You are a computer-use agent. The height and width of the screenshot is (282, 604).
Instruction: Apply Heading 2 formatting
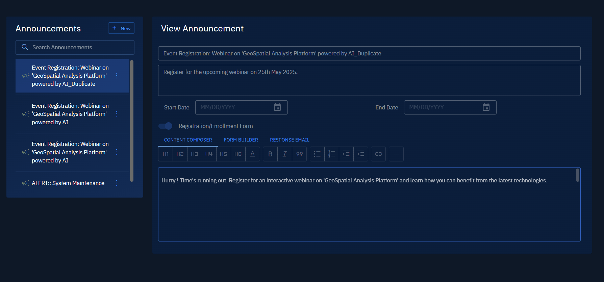[x=180, y=154]
